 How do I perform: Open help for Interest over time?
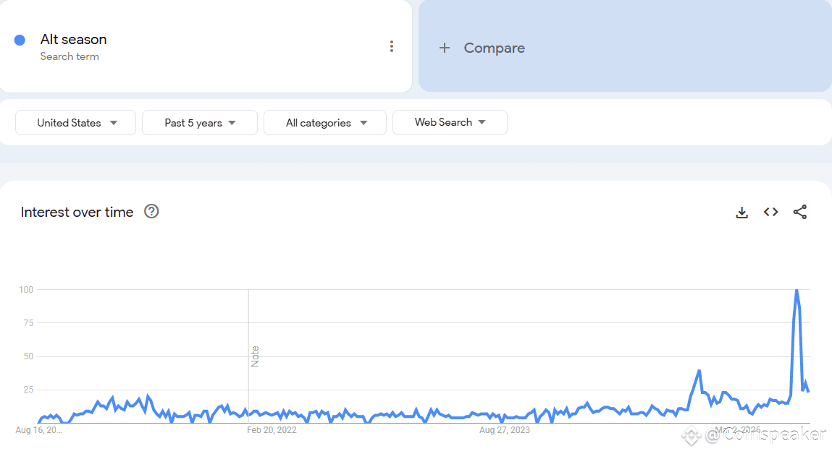(152, 211)
